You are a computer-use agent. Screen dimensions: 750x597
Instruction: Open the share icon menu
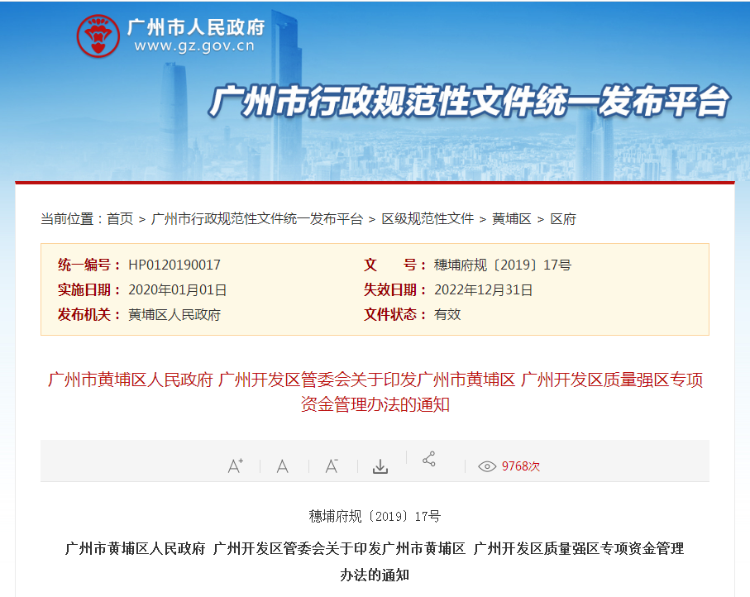(x=429, y=459)
